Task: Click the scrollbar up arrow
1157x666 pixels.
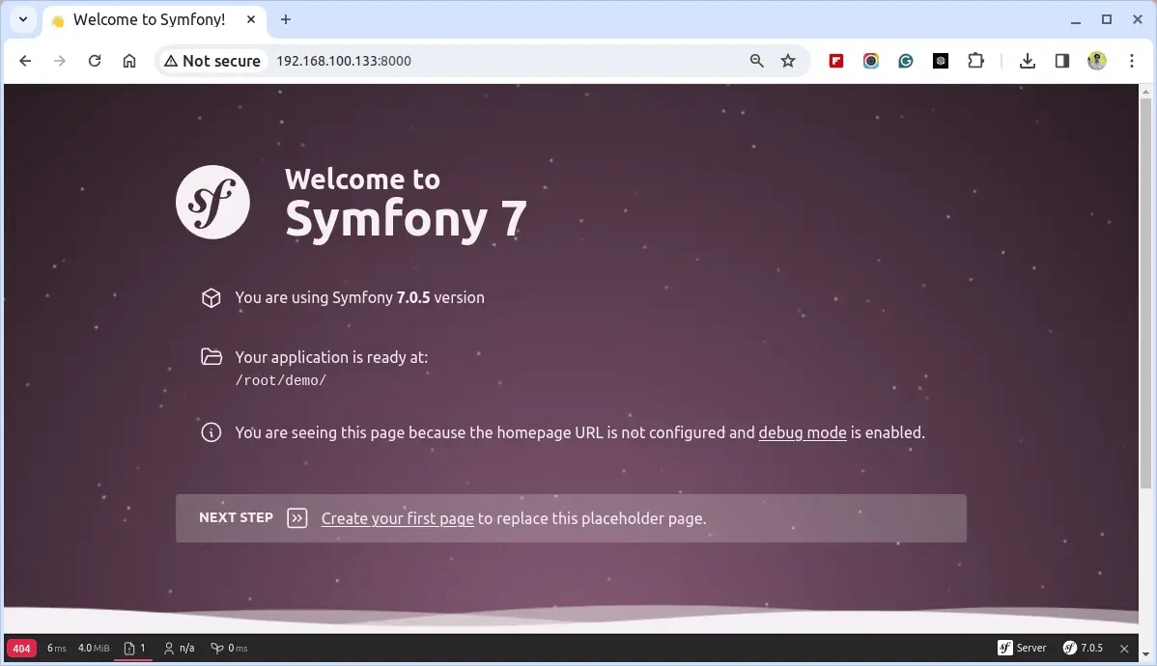Action: [x=1145, y=91]
